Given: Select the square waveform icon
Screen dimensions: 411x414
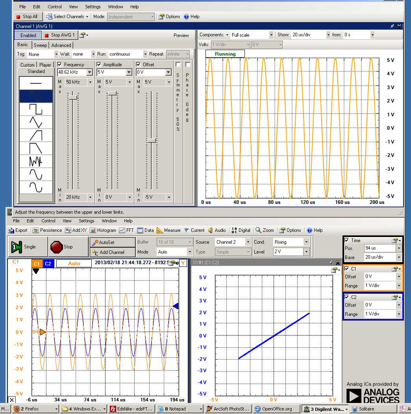Looking at the screenshot, I should [36, 109].
